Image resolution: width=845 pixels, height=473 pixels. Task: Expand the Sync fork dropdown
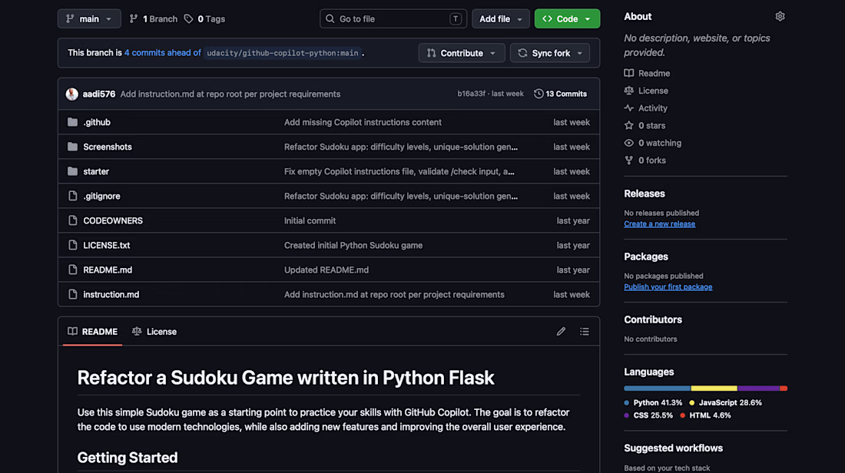tap(550, 53)
